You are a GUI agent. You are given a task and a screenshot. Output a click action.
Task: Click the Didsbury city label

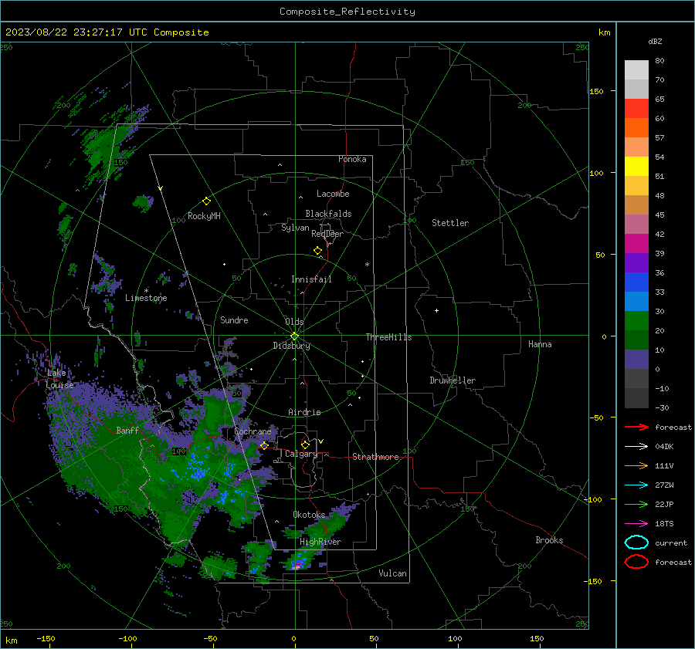(x=292, y=346)
